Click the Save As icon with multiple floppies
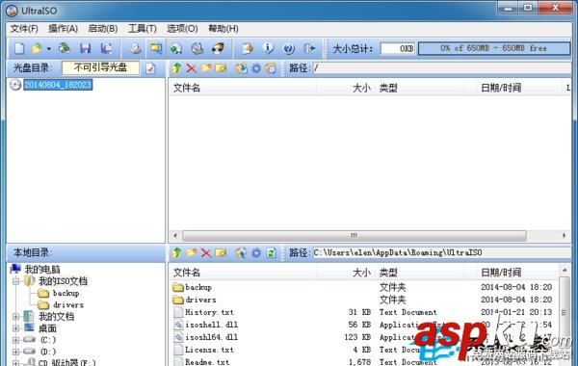 coord(107,48)
